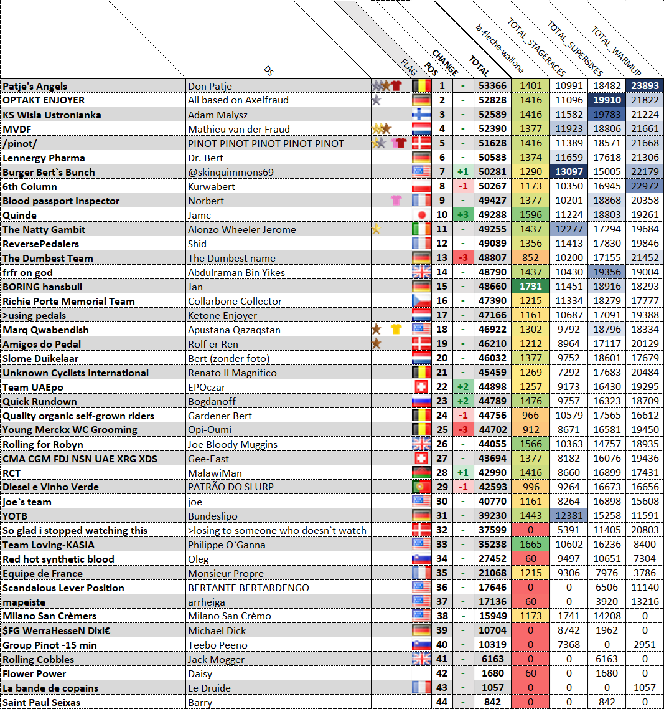Select the Poland flag in 6th Column row
664x709 pixels.
421,186
